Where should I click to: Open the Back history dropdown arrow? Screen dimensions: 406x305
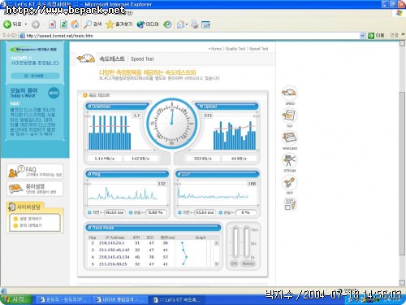click(x=26, y=24)
